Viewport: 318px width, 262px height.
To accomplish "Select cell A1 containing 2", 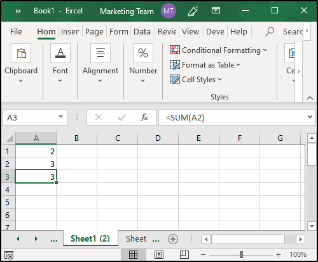I will tap(36, 151).
